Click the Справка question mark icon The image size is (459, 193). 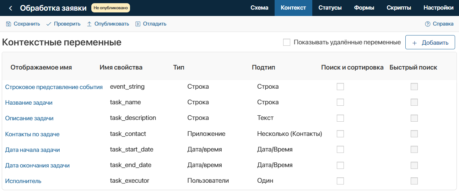click(428, 24)
